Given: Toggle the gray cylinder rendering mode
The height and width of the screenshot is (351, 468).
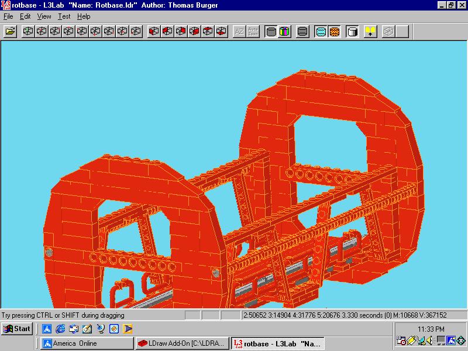Looking at the screenshot, I should [271, 32].
